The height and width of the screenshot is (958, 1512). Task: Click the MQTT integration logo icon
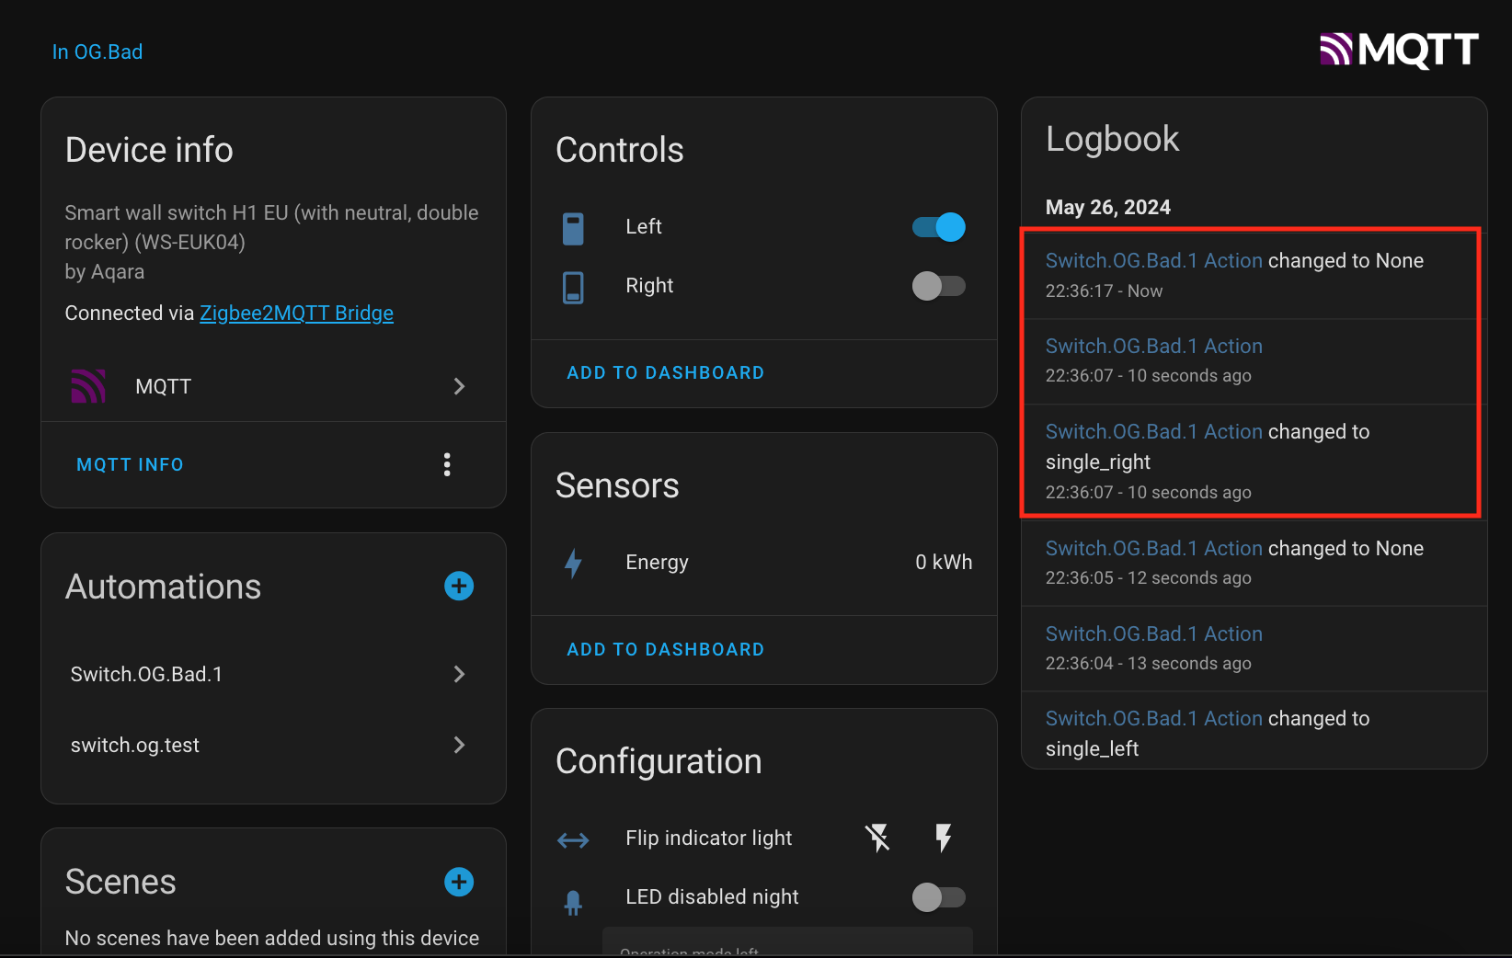[x=87, y=386]
